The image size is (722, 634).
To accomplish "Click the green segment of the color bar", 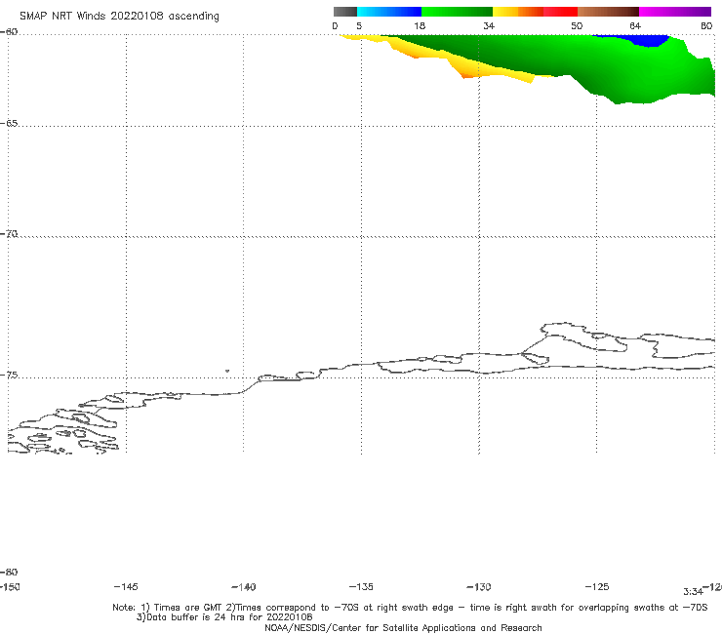I will (x=457, y=12).
